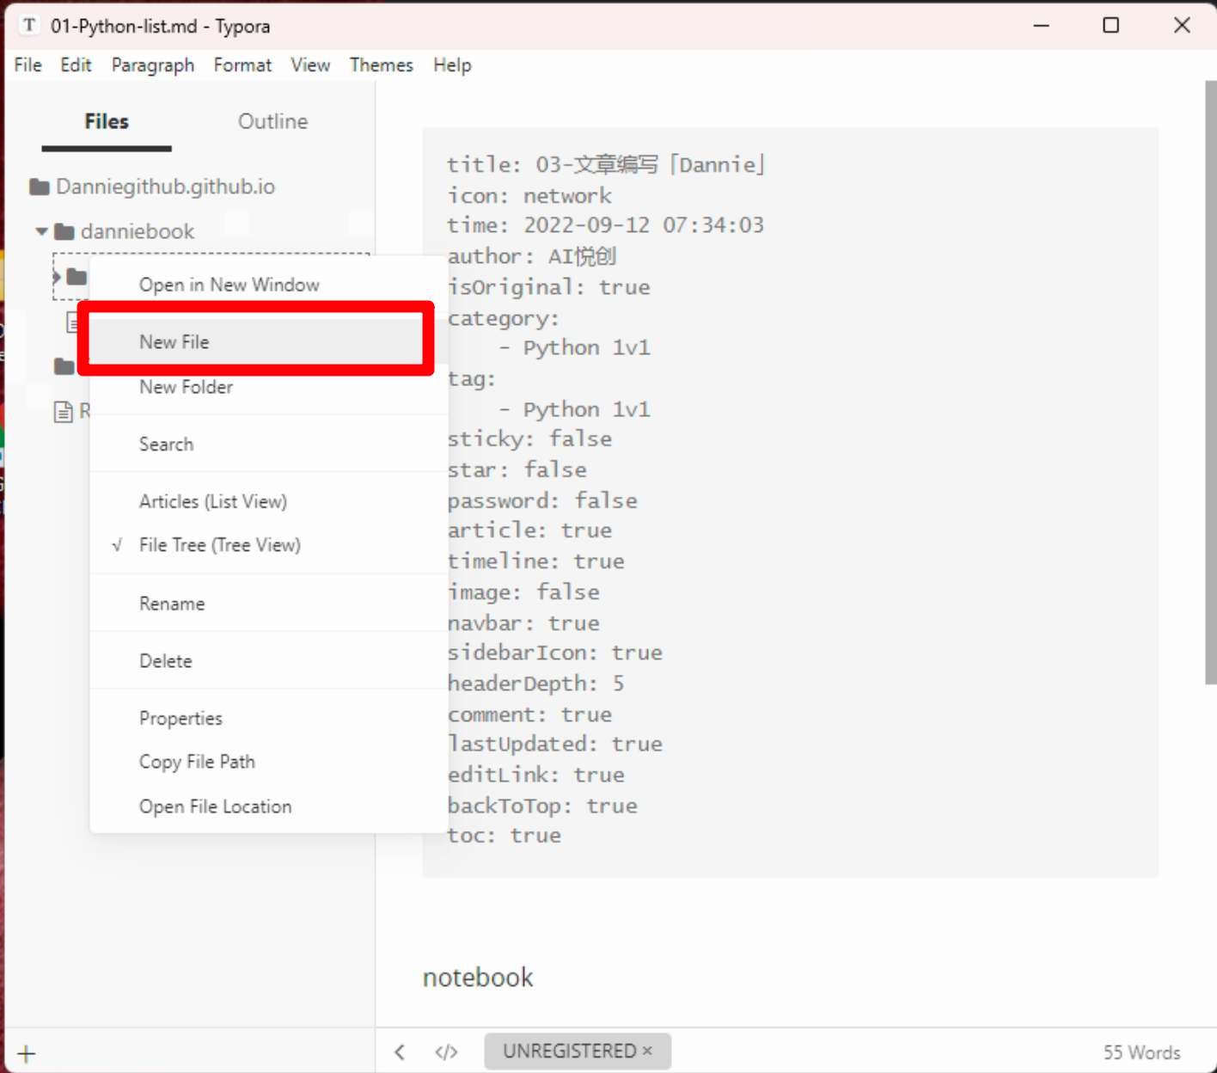Hide the sidebar with the back chevron
This screenshot has width=1217, height=1073.
400,1052
